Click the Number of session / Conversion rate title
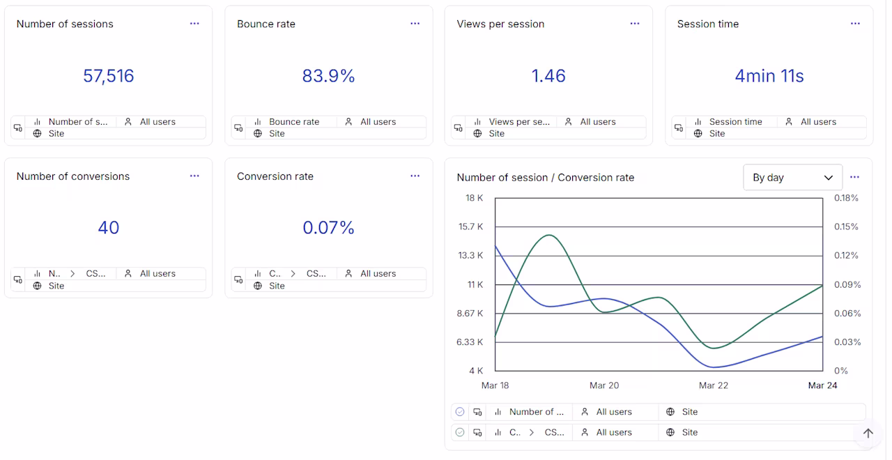The width and height of the screenshot is (892, 460). tap(546, 178)
